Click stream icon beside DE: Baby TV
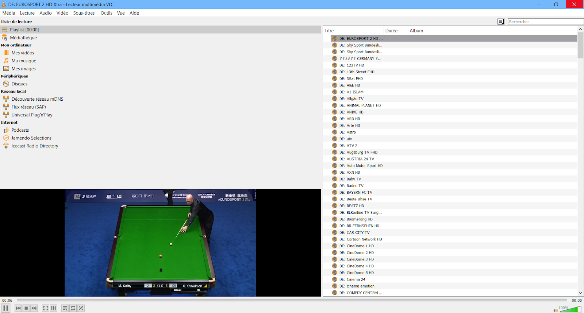The height and width of the screenshot is (313, 584). coord(334,179)
